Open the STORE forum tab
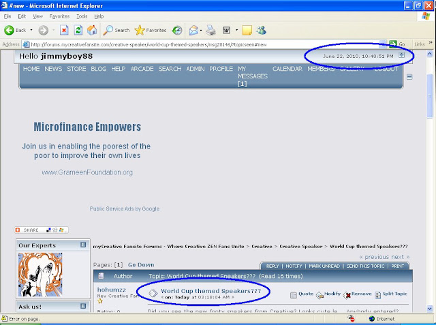The width and height of the screenshot is (436, 325). coord(76,69)
